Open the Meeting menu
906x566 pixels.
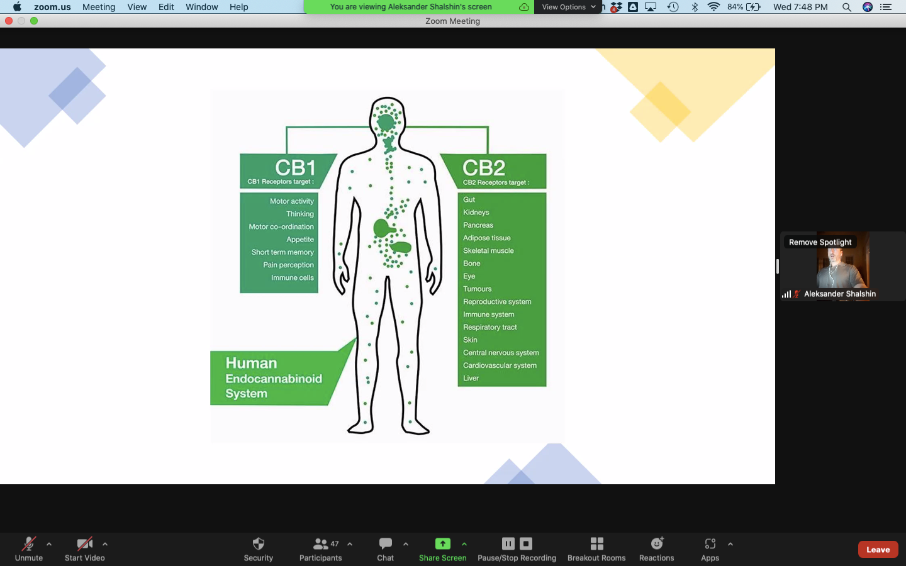pos(99,7)
